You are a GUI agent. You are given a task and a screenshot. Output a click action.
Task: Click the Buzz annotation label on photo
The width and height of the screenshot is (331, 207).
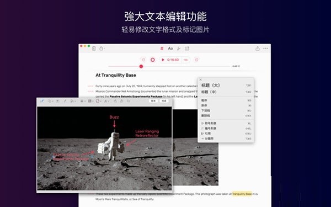114,117
